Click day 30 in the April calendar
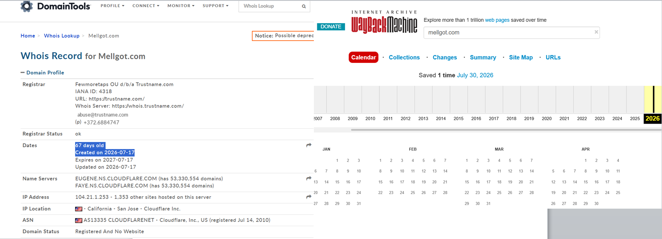 596,204
